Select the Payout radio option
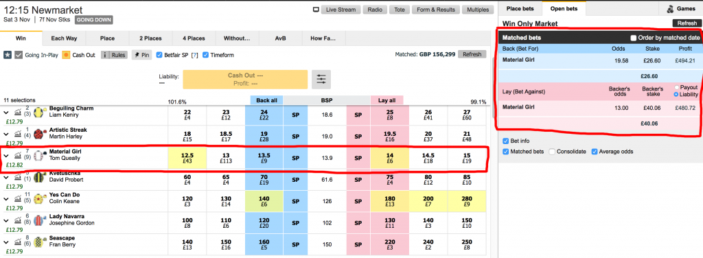 (676, 87)
